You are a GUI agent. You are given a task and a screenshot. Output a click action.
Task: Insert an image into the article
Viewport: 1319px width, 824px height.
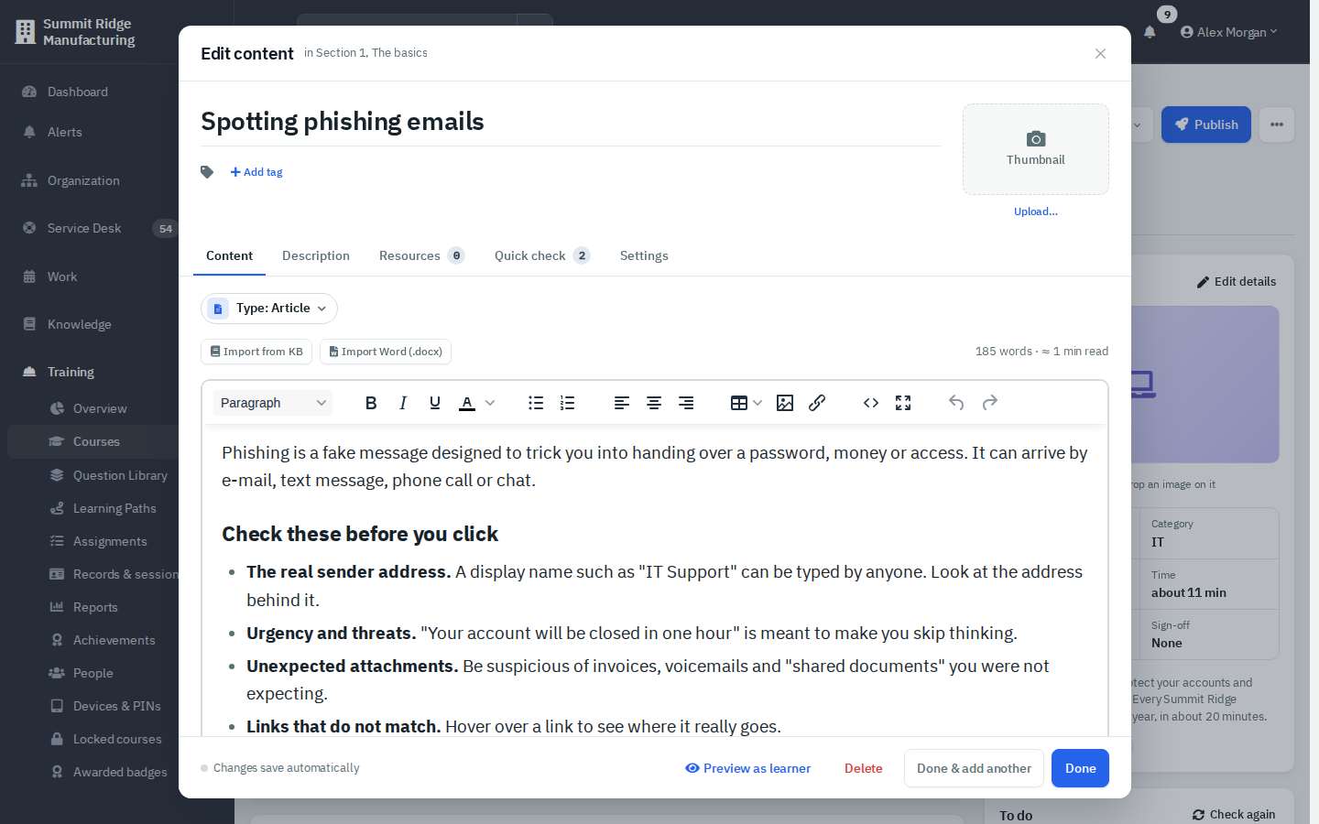pyautogui.click(x=785, y=403)
